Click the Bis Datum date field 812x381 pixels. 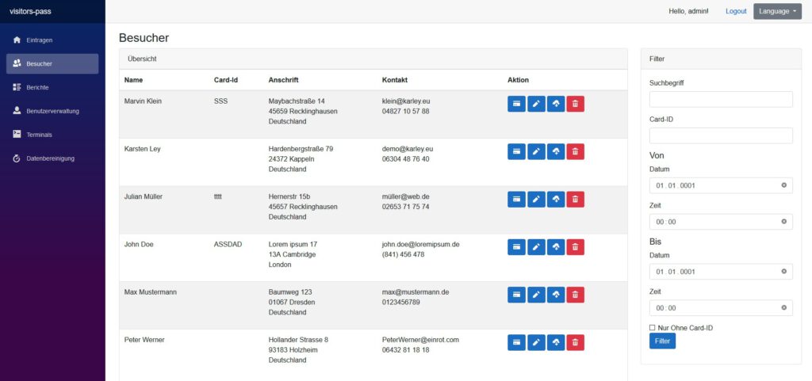click(721, 272)
